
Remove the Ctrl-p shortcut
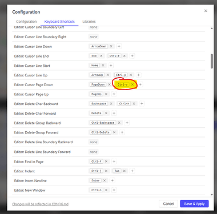(131, 75)
